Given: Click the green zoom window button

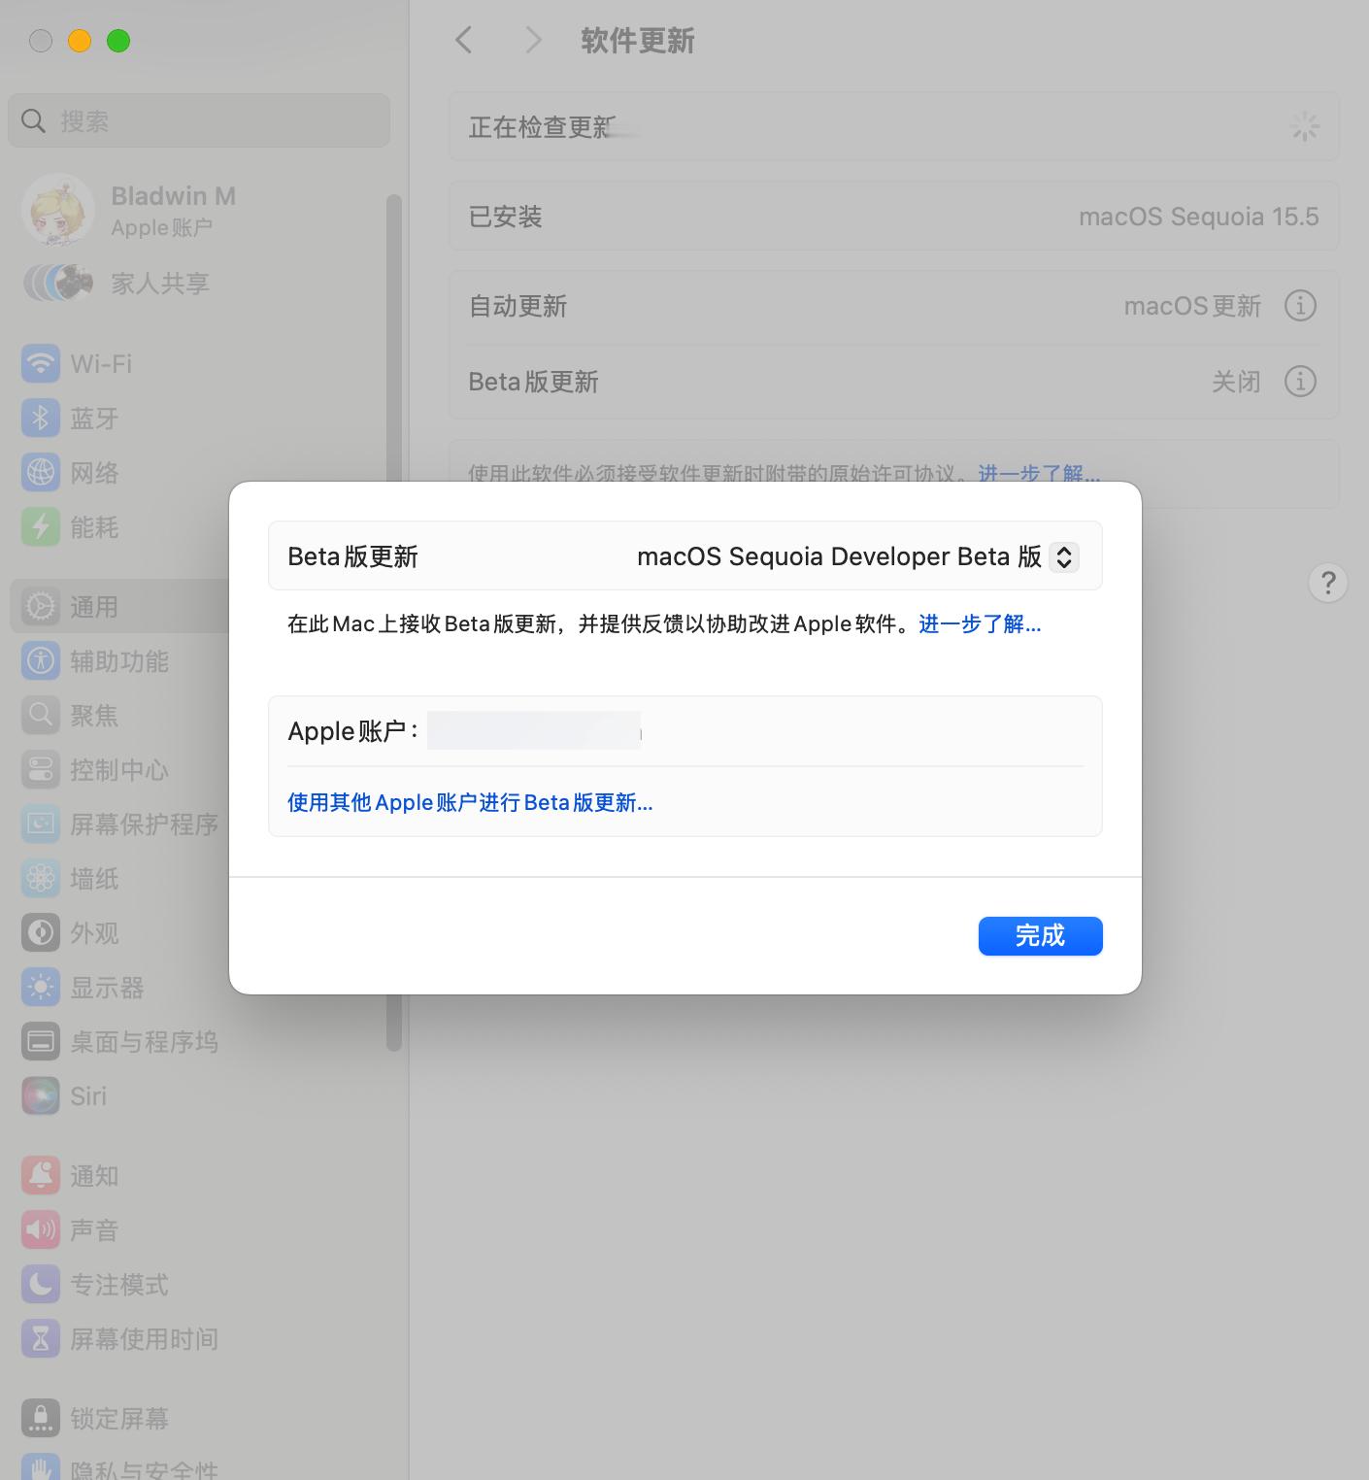Looking at the screenshot, I should pyautogui.click(x=118, y=41).
